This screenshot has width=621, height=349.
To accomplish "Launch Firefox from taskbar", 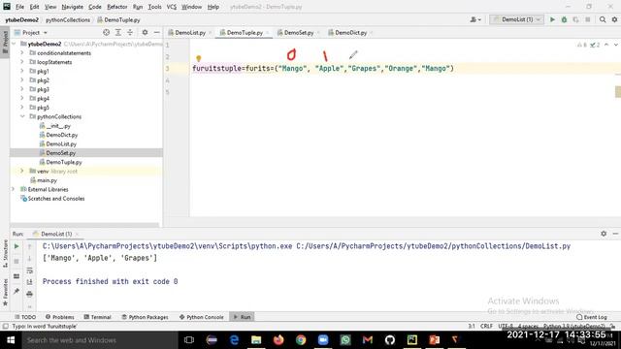I will pos(278,340).
